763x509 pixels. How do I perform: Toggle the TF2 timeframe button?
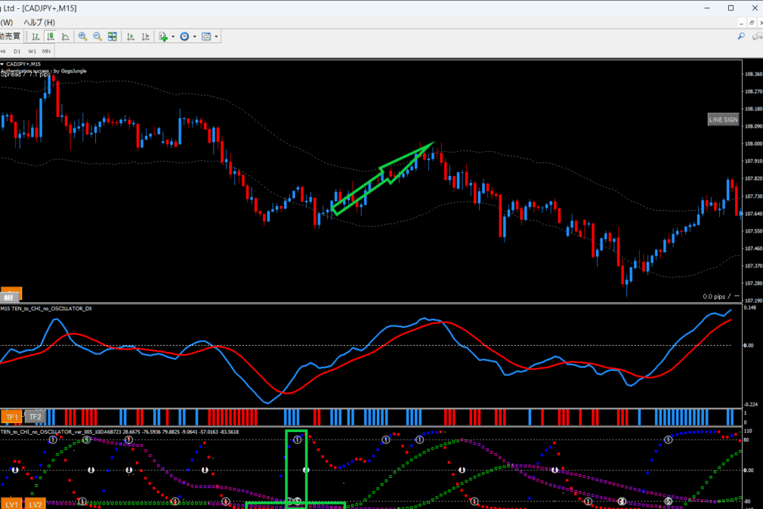tap(36, 417)
